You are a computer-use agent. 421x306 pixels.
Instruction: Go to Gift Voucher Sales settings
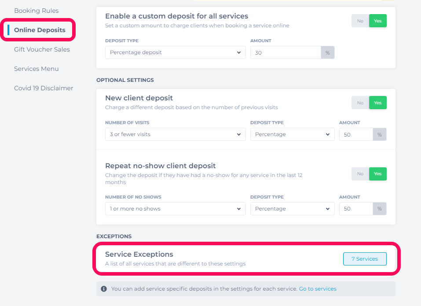(42, 49)
